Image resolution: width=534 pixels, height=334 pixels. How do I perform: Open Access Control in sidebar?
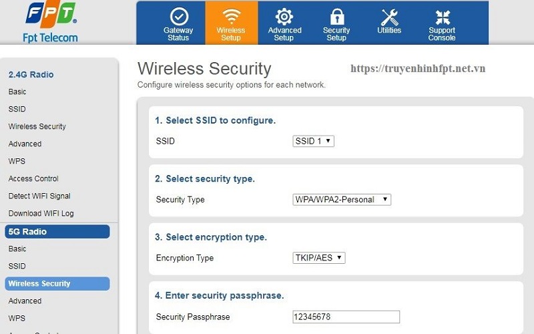point(33,178)
